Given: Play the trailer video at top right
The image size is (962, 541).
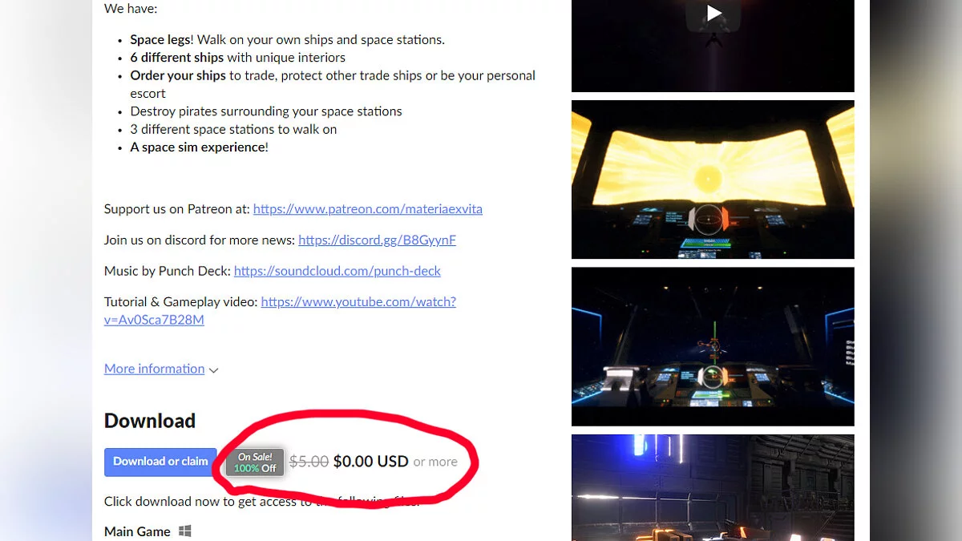Looking at the screenshot, I should [713, 13].
